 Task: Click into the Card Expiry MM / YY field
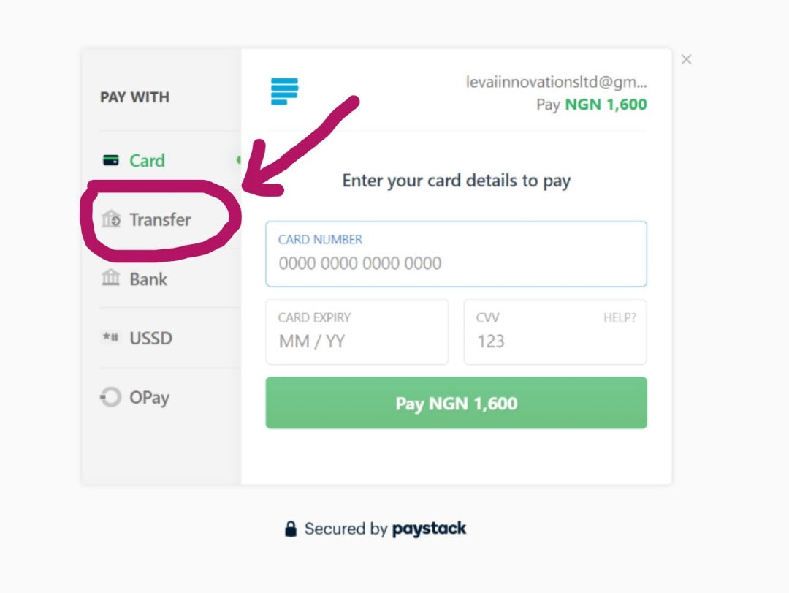[357, 341]
